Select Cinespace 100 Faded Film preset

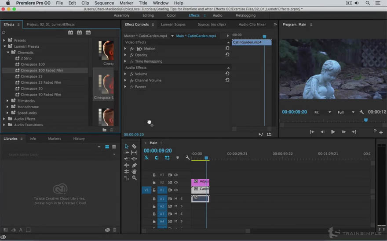pyautogui.click(x=45, y=71)
